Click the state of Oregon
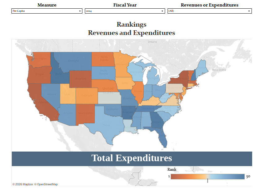 tap(40, 75)
